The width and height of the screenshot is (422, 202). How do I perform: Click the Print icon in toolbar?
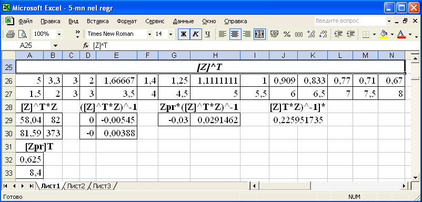10,34
